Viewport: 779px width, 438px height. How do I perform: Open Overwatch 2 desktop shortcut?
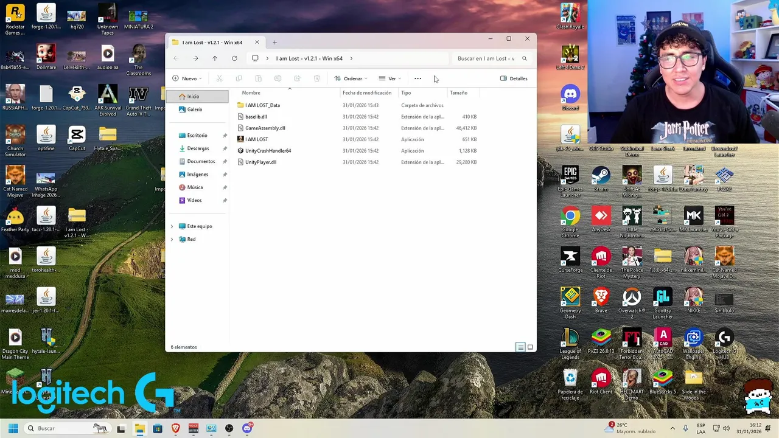point(632,303)
